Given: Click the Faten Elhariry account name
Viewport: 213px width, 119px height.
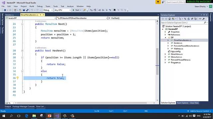Looking at the screenshot, I should point(200,7).
